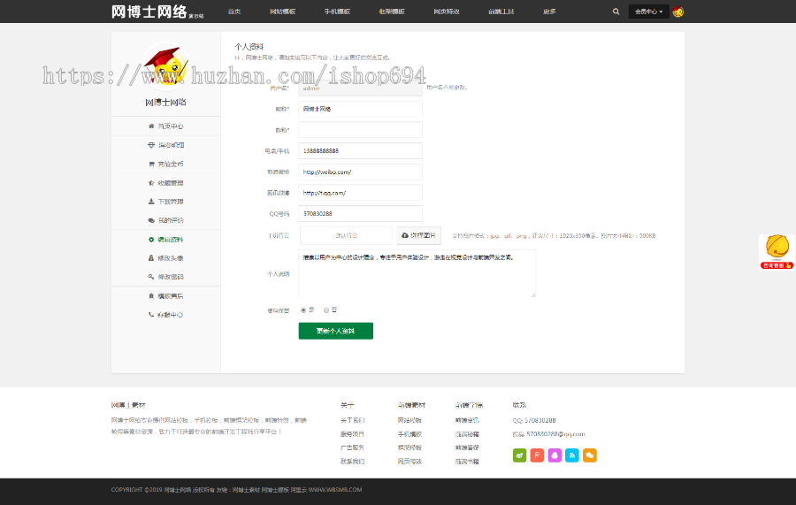Expand the 会员中心 dropdown in the top bar
Viewport: 796px width, 505px height.
point(647,11)
